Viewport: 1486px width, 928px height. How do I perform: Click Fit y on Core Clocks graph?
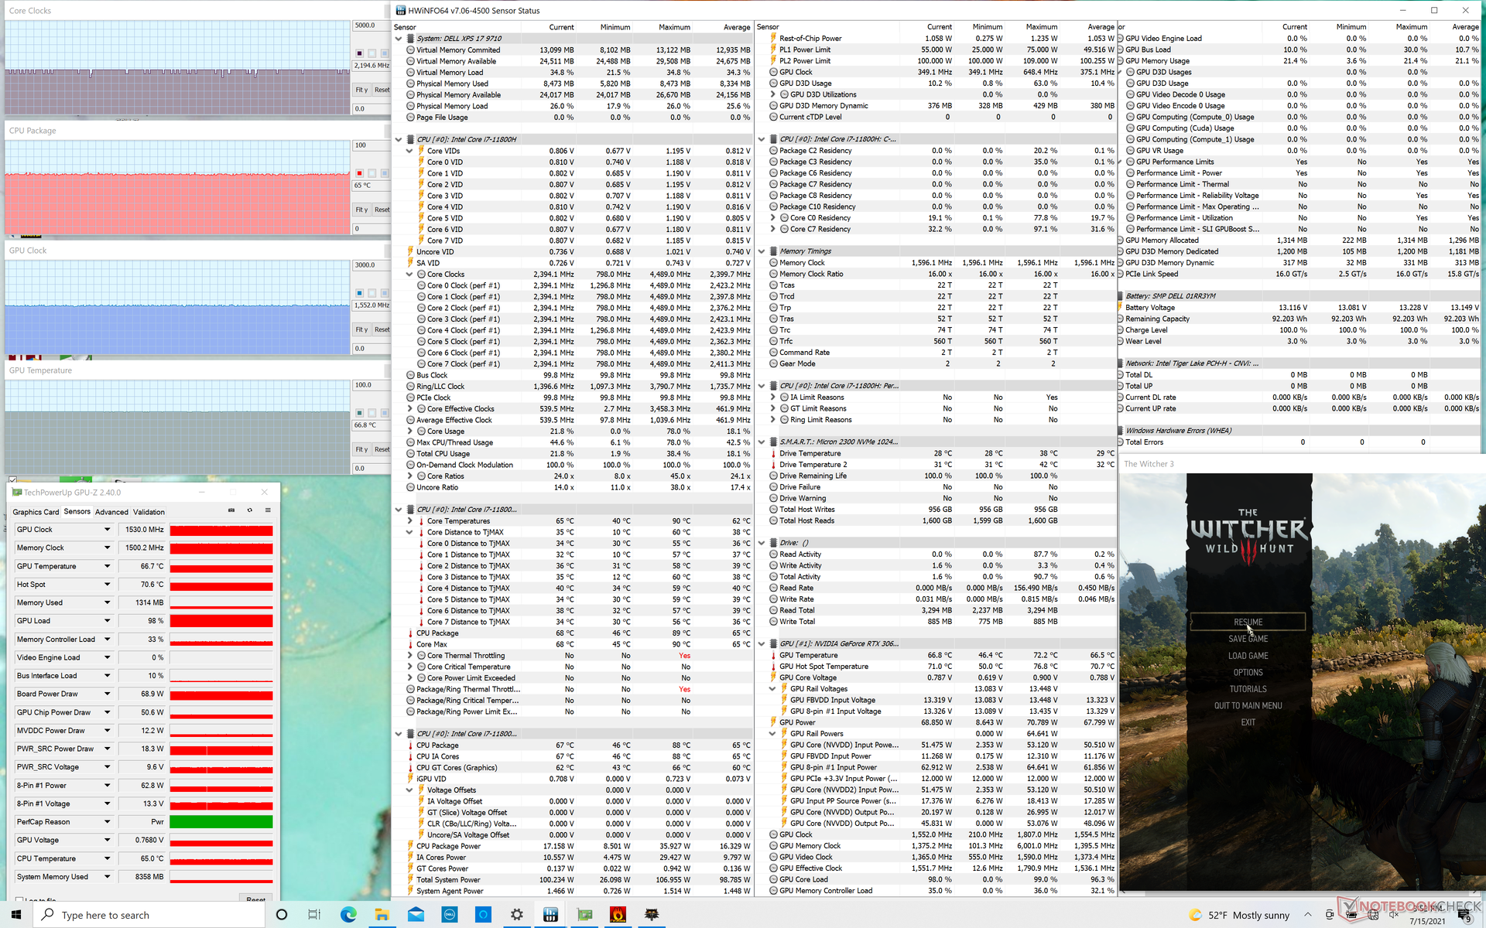point(361,90)
